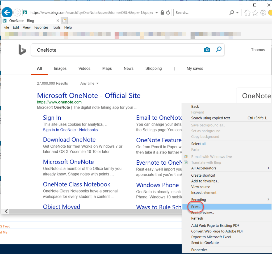This screenshot has height=254, width=272.
Task: Choose Send to OneNote from the context menu
Action: point(205,243)
